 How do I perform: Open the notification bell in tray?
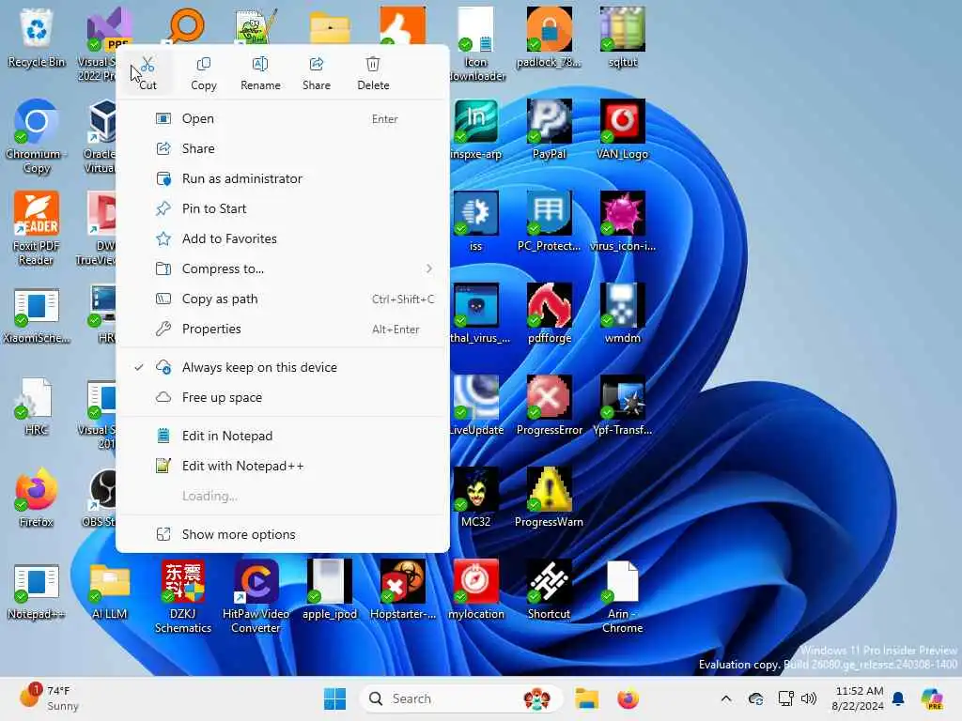(898, 698)
